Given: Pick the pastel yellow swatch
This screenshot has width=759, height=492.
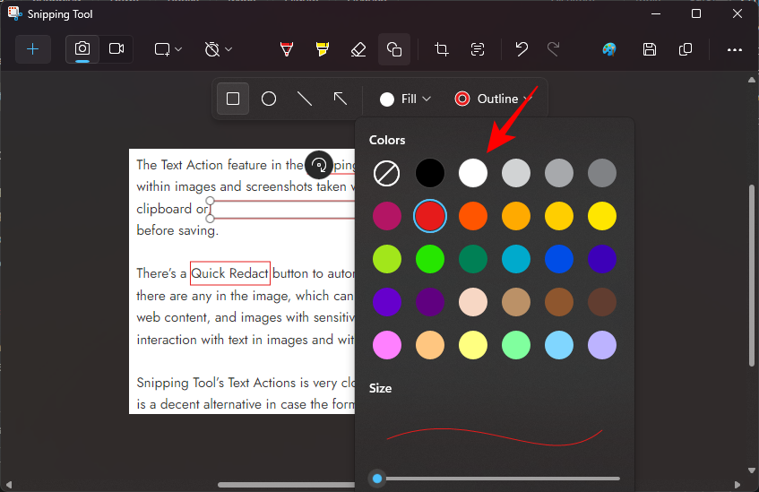Looking at the screenshot, I should tap(473, 345).
